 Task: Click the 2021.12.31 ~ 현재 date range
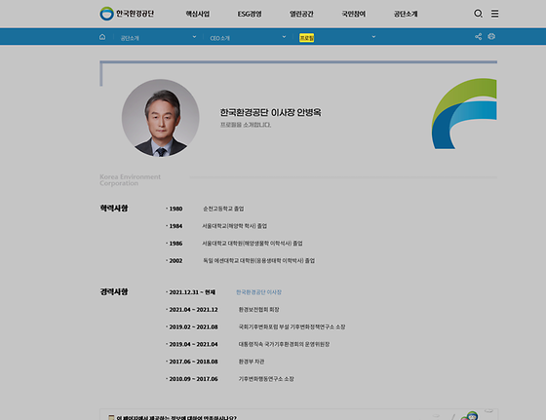pyautogui.click(x=192, y=292)
